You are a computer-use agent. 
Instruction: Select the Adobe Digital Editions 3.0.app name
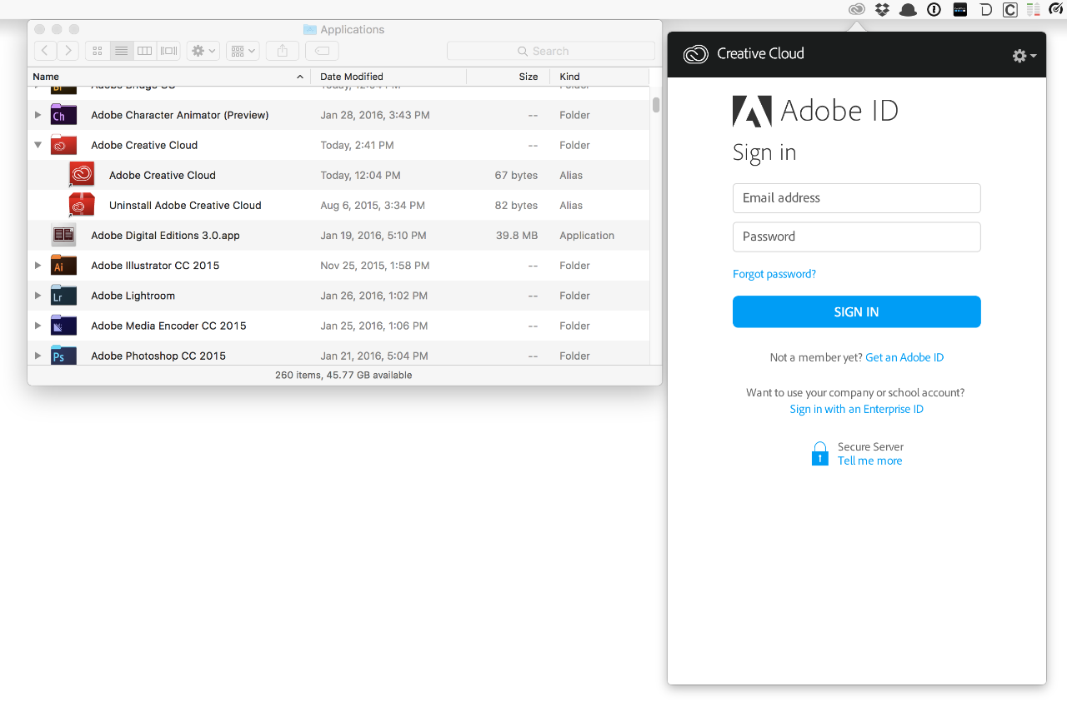pyautogui.click(x=165, y=236)
